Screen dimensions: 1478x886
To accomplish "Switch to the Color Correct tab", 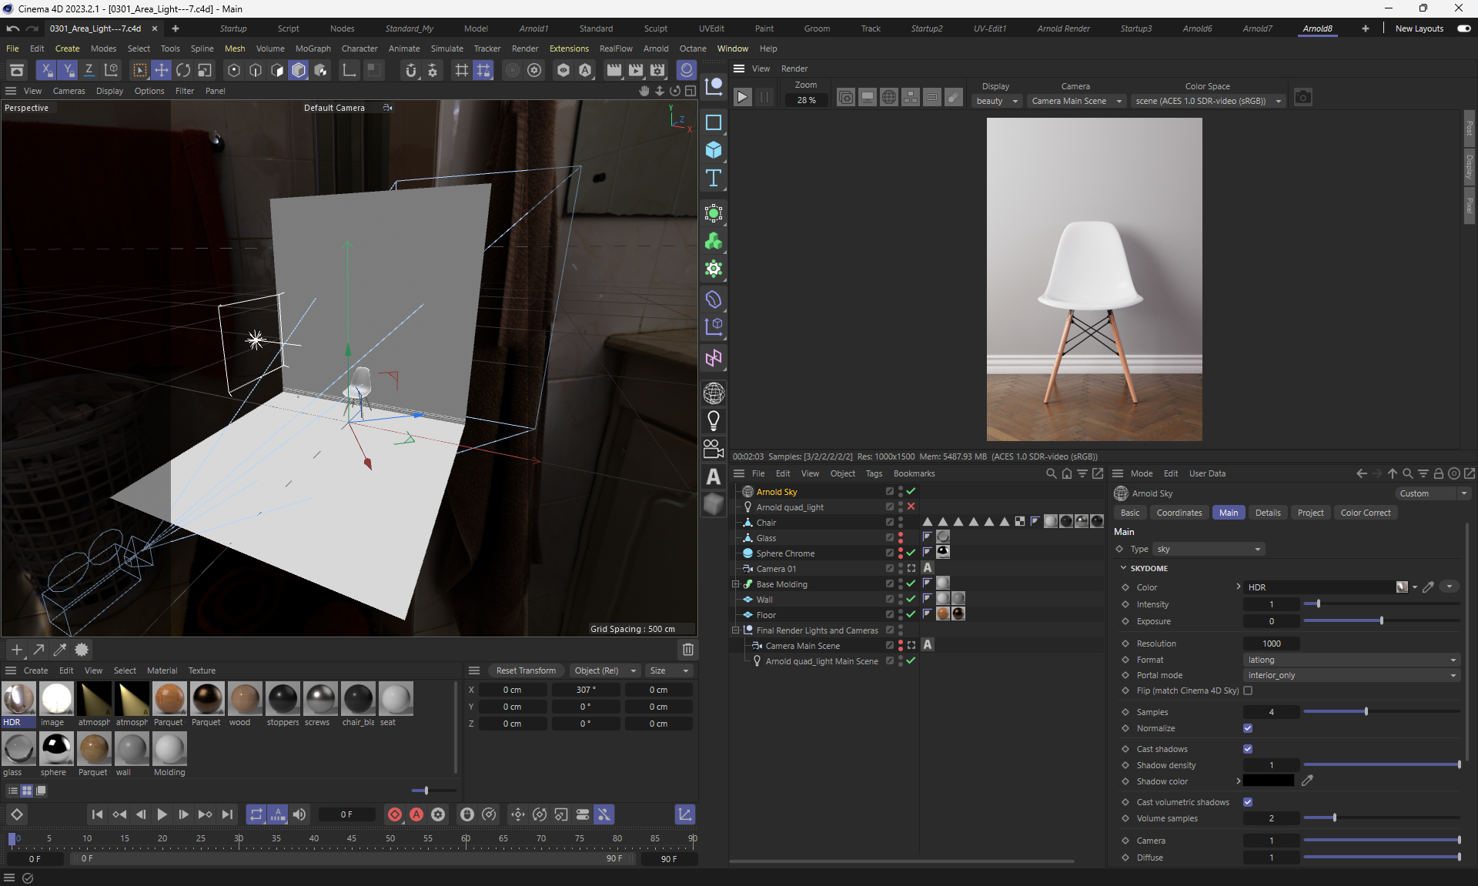I will coord(1365,513).
